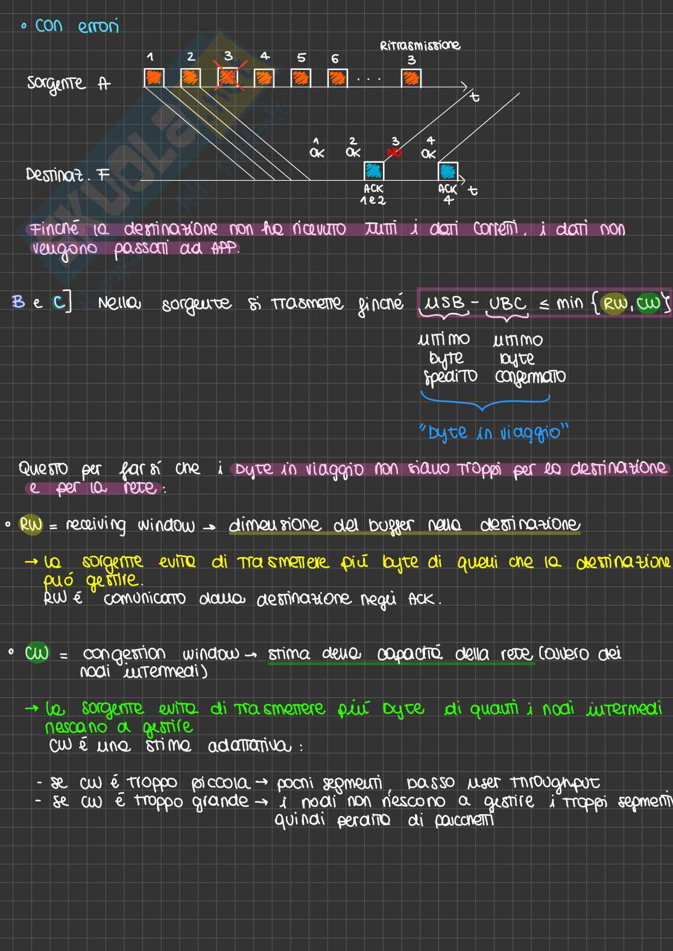Click the red NO label under 3
The height and width of the screenshot is (951, 673).
394,153
